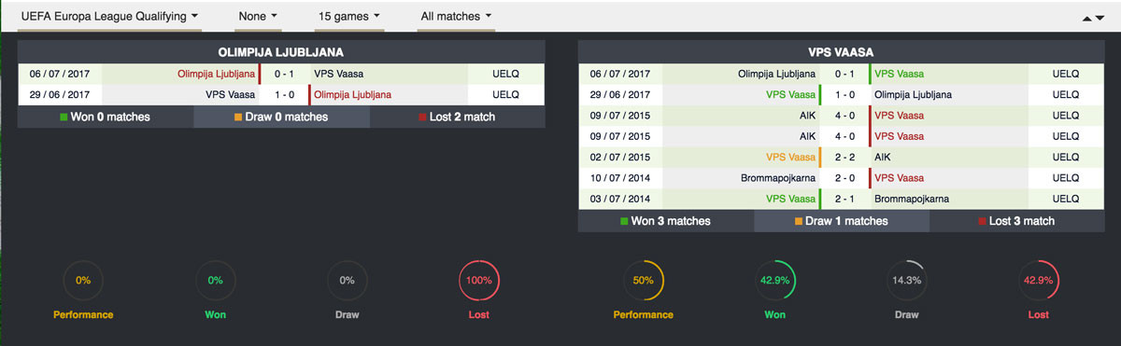Select VPS Vaasa's Won 3 matches tab
Viewport: 1121px width, 346px height.
click(666, 221)
